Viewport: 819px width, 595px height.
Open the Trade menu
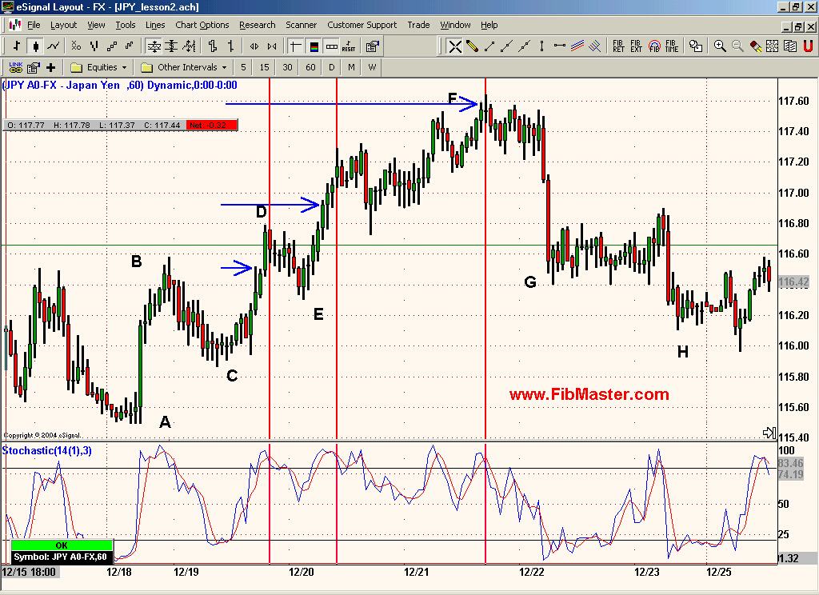[x=418, y=25]
